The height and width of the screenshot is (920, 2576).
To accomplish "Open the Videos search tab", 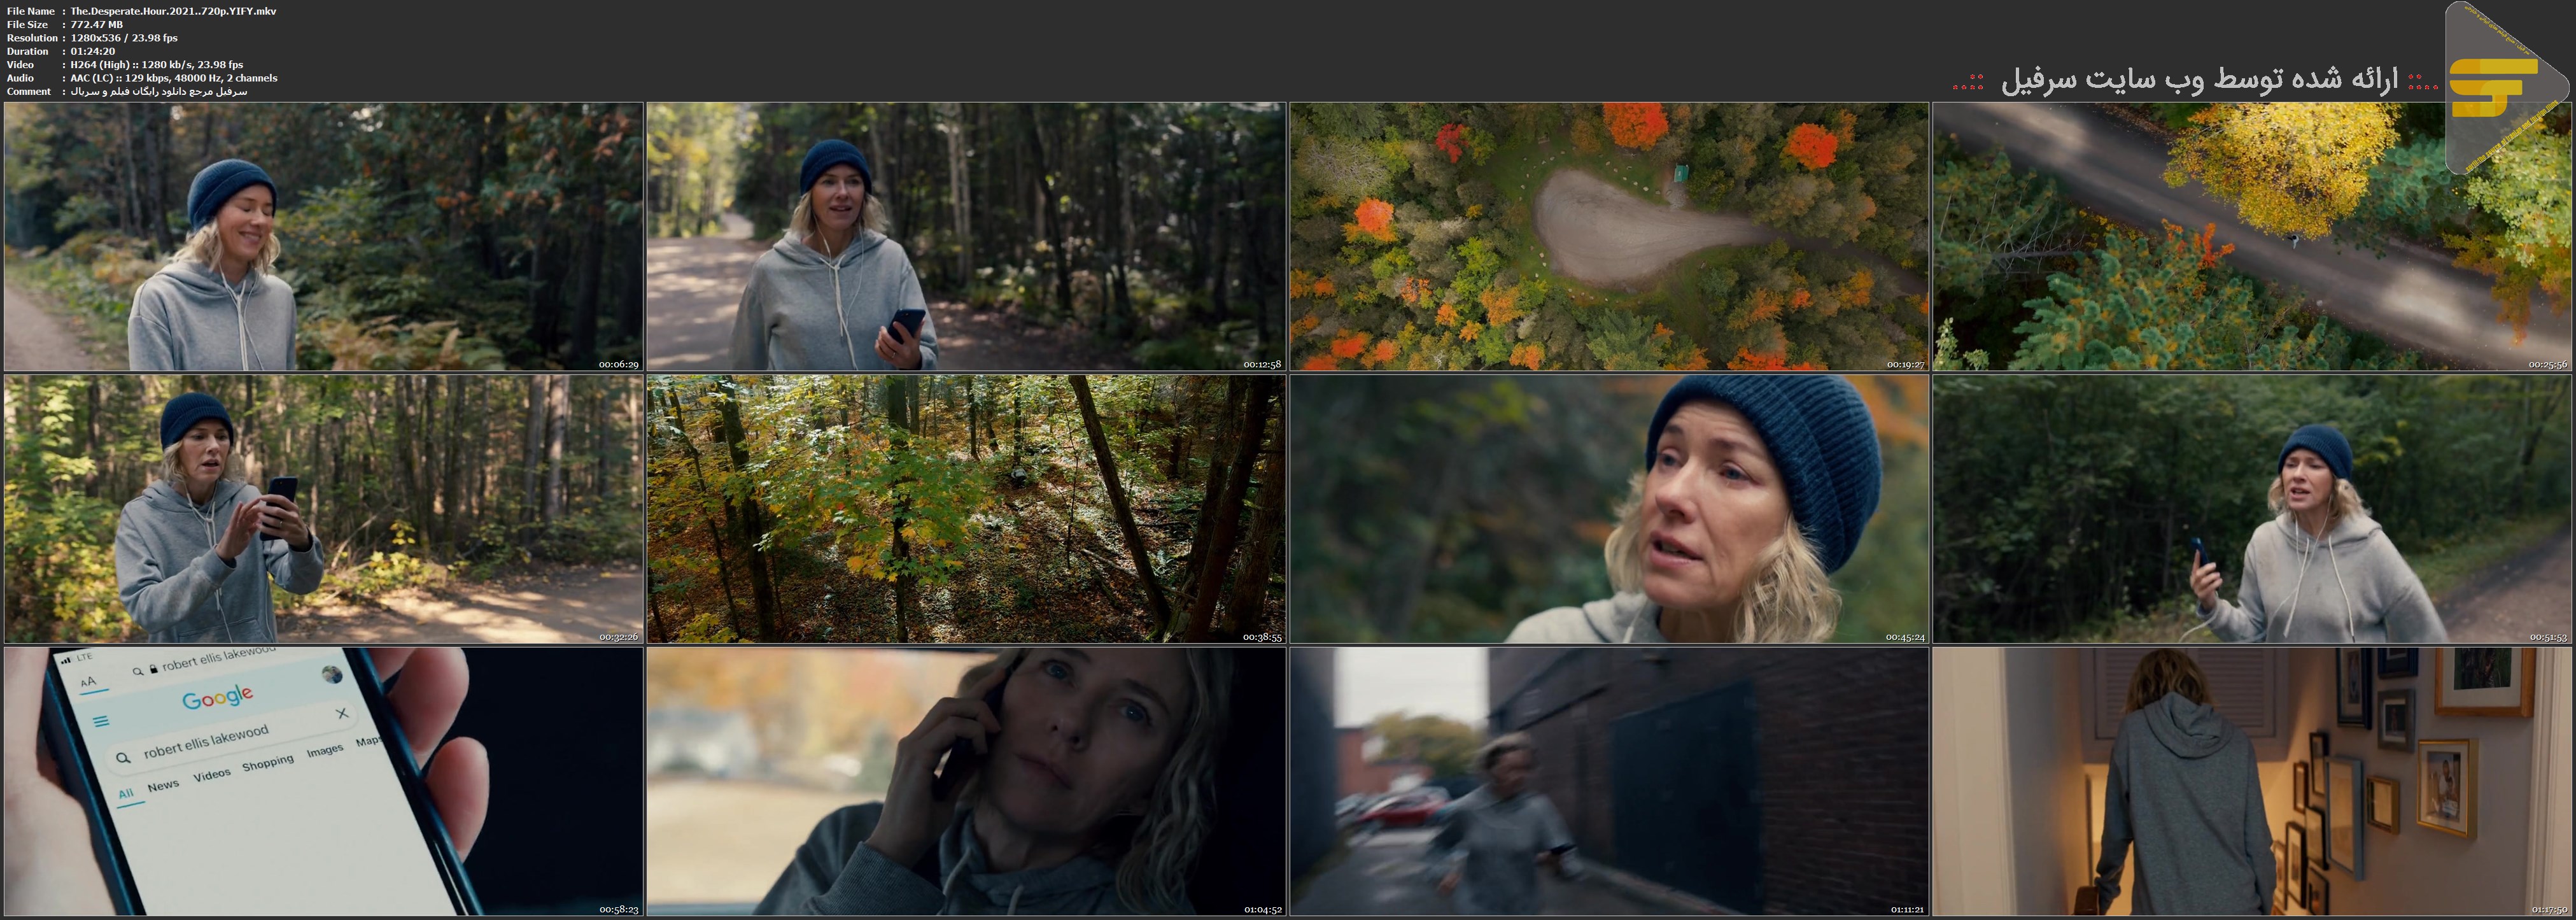I will (211, 775).
